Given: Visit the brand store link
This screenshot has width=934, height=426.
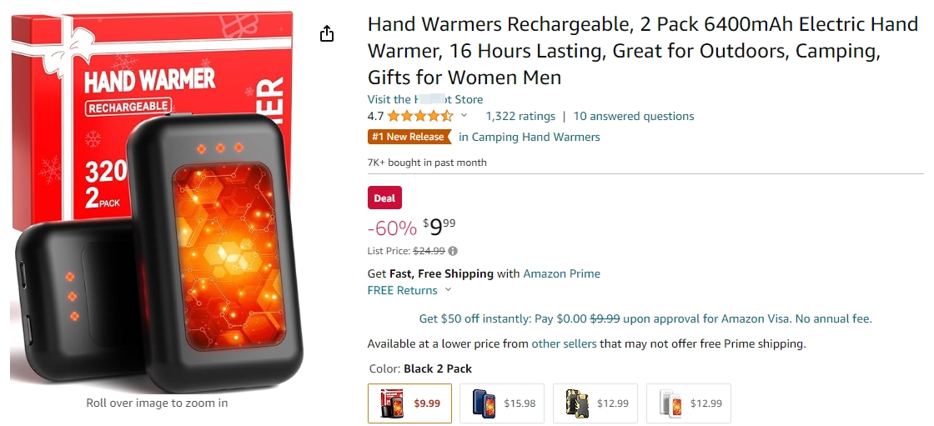Looking at the screenshot, I should point(425,99).
